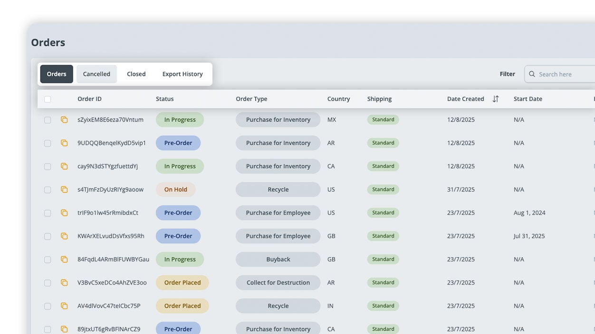The image size is (595, 334).
Task: Open Collect for Destruction order type
Action: pyautogui.click(x=278, y=283)
